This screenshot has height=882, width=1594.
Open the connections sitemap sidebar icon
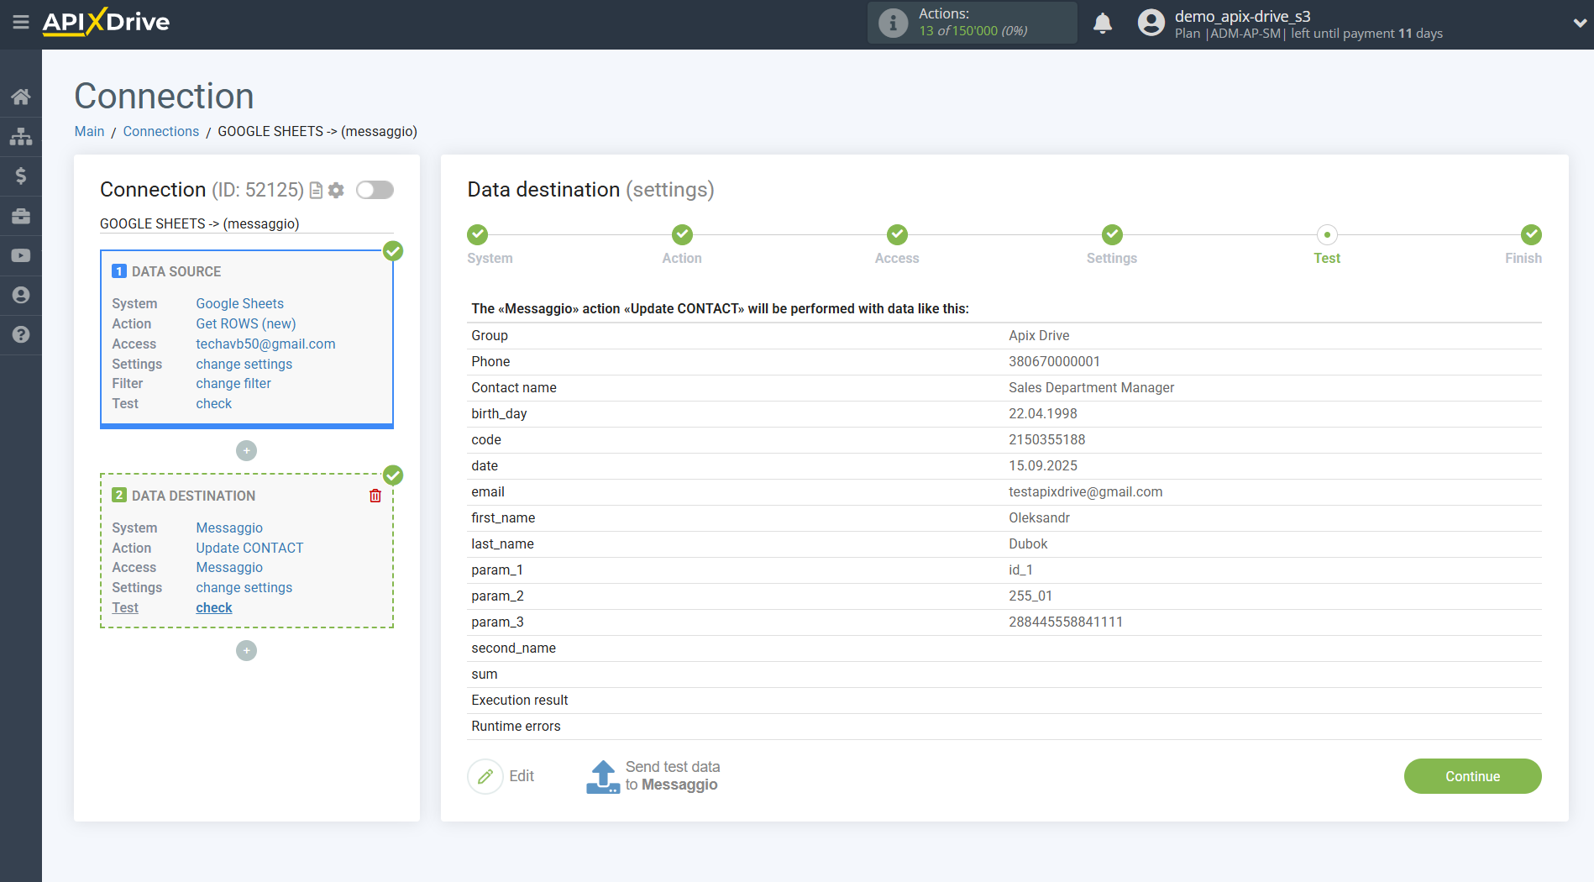[21, 136]
